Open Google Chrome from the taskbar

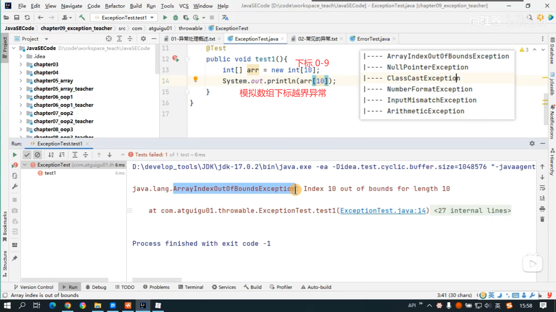tap(67, 305)
